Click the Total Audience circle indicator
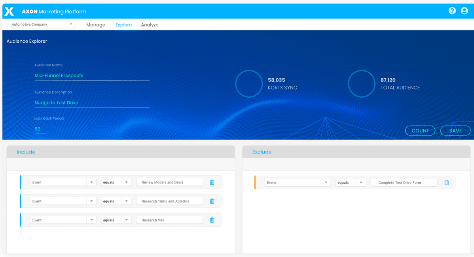Image resolution: width=474 pixels, height=257 pixels. [x=361, y=84]
